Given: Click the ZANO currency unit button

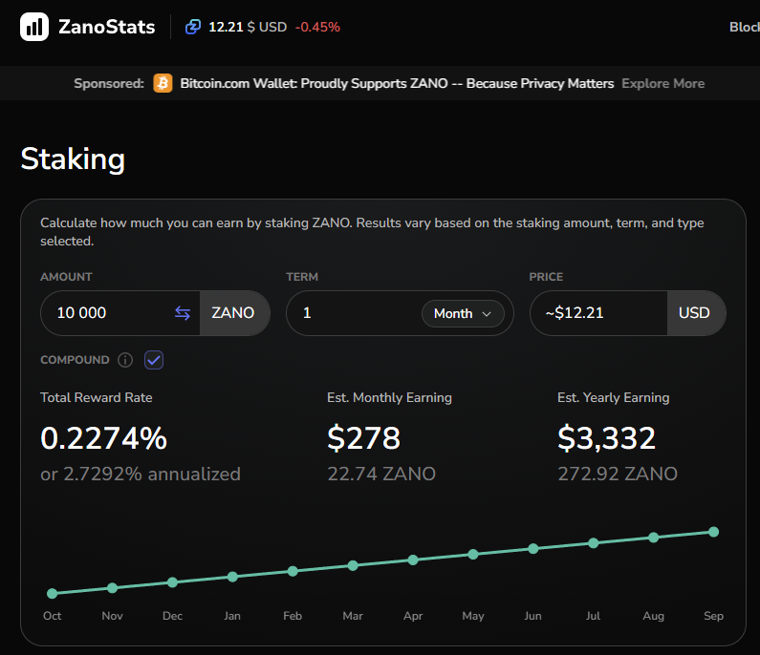Looking at the screenshot, I should point(233,313).
